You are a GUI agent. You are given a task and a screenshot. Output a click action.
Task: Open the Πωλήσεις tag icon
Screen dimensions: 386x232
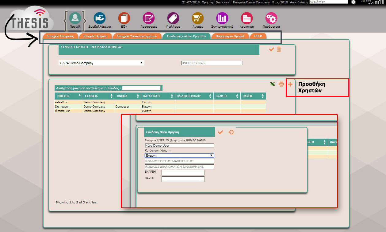(173, 18)
